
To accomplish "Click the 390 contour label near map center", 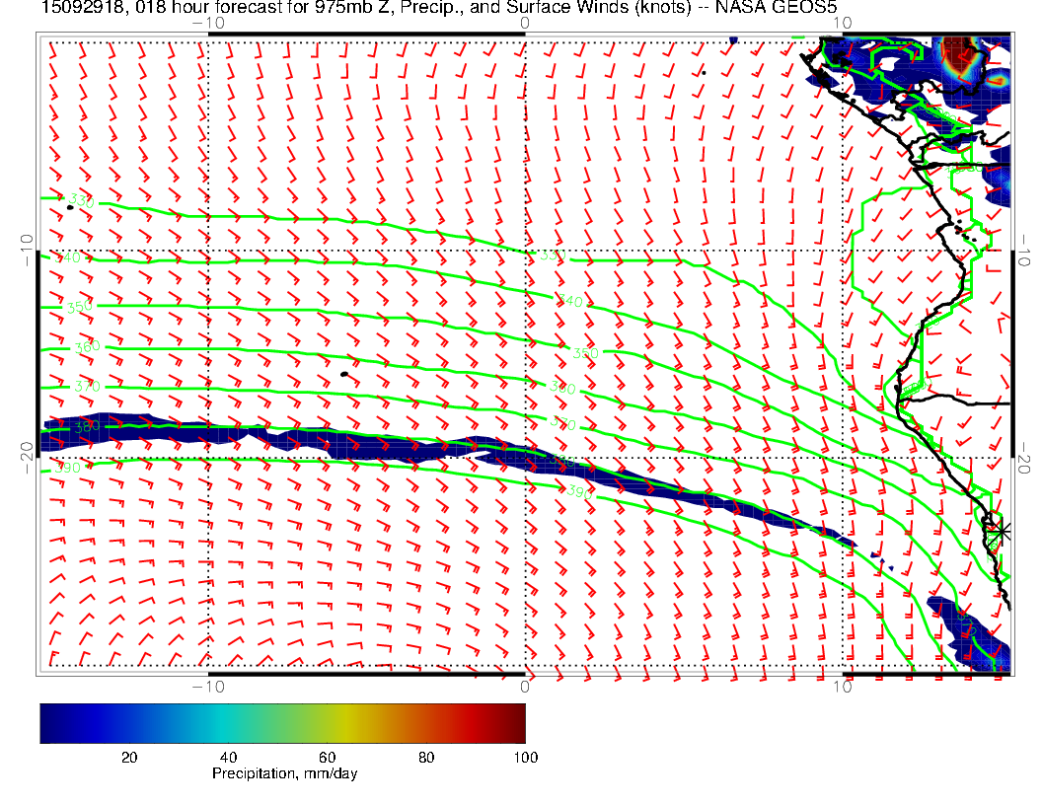I will coord(576,490).
